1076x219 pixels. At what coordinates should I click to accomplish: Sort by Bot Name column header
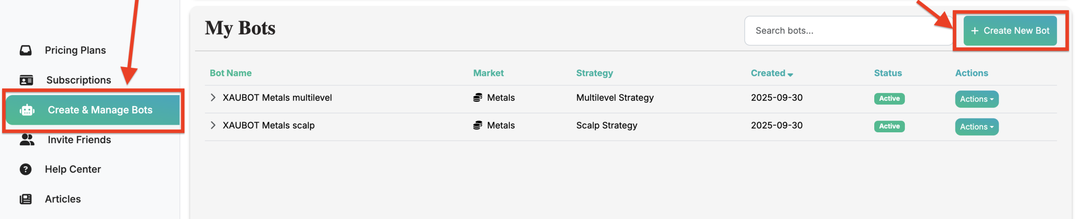[x=231, y=73]
